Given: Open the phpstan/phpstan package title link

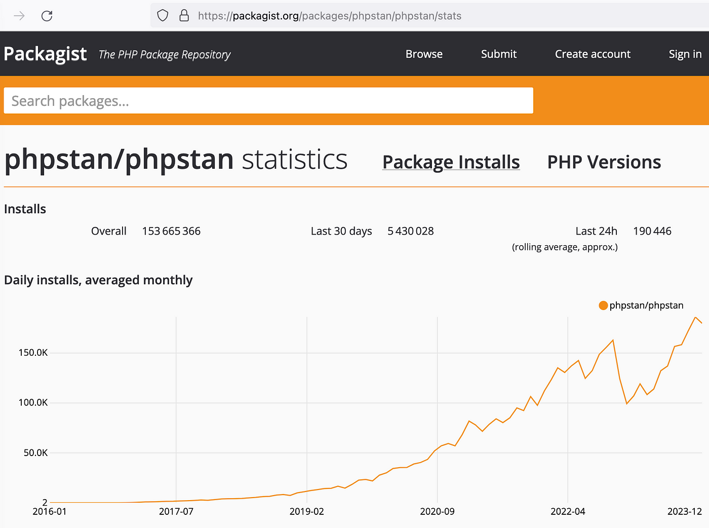Looking at the screenshot, I should (119, 159).
